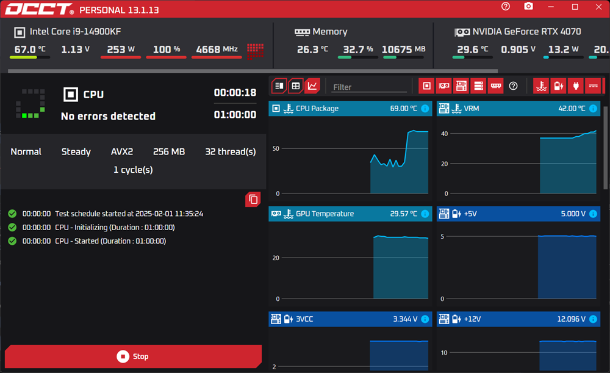Switch to graph view layout

(312, 86)
